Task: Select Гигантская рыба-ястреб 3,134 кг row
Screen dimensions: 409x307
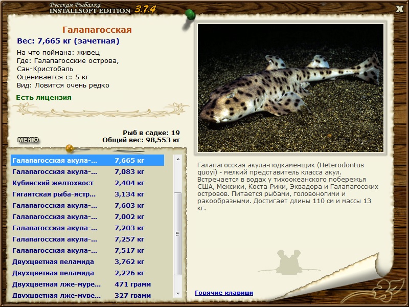Action: 87,194
